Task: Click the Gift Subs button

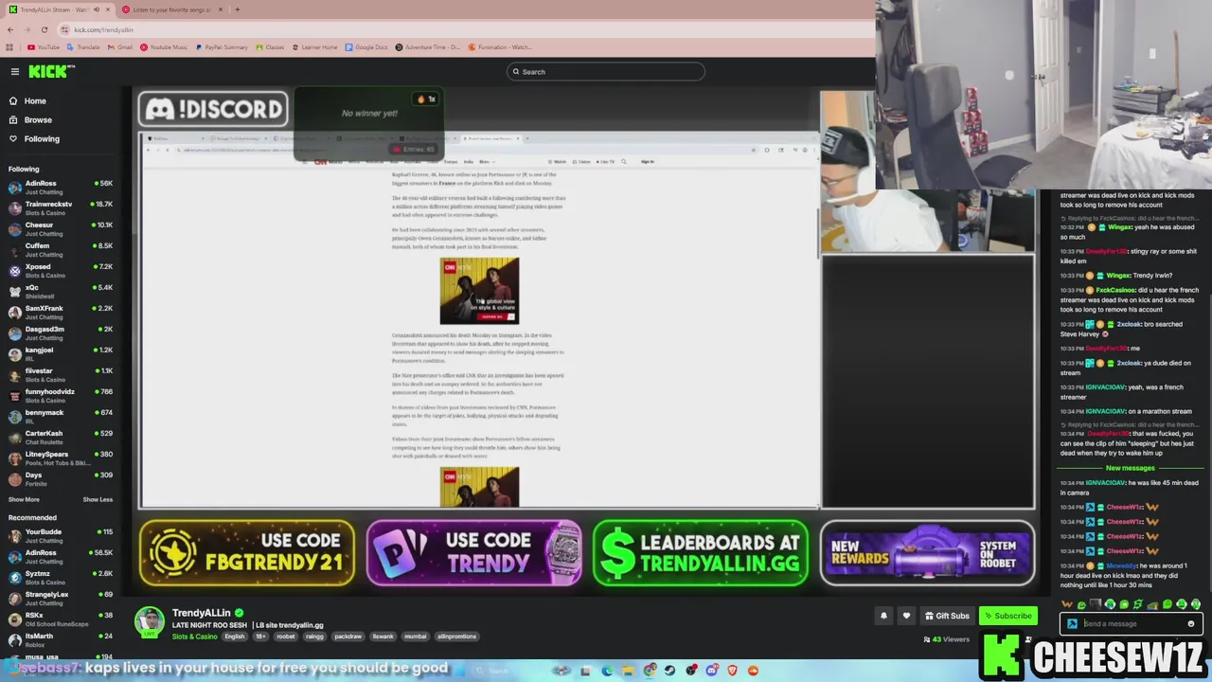Action: tap(947, 616)
